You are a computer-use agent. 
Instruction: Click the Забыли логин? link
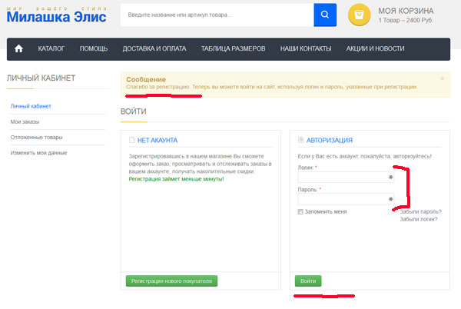click(419, 220)
